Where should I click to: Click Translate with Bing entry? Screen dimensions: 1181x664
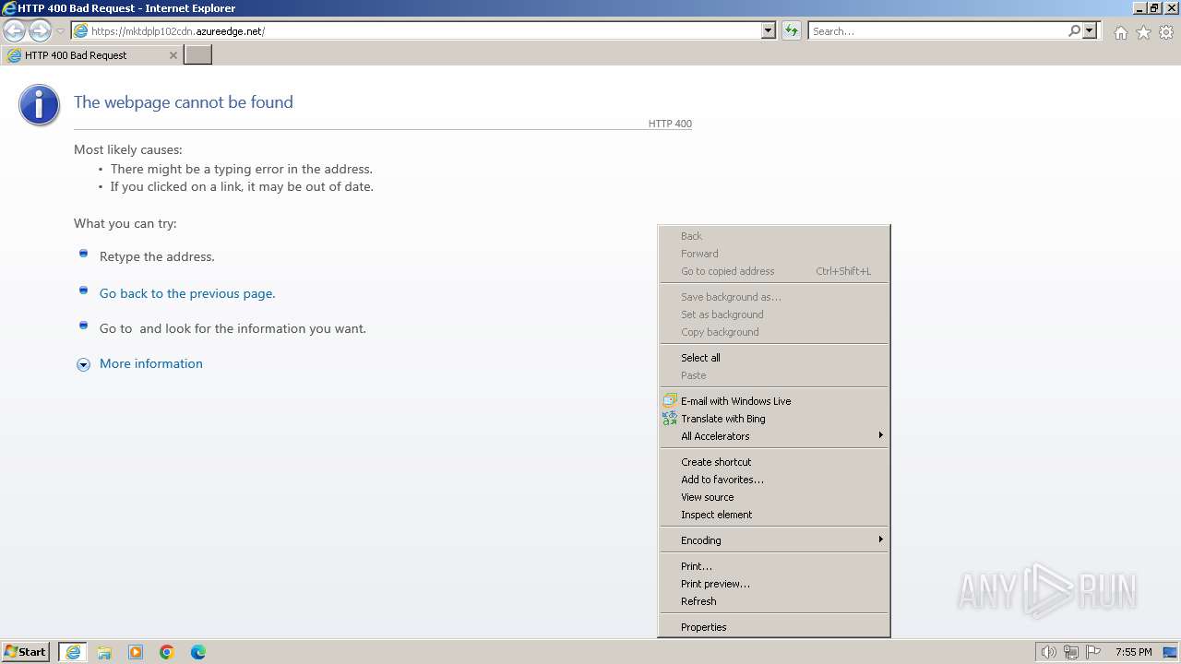[x=774, y=419]
